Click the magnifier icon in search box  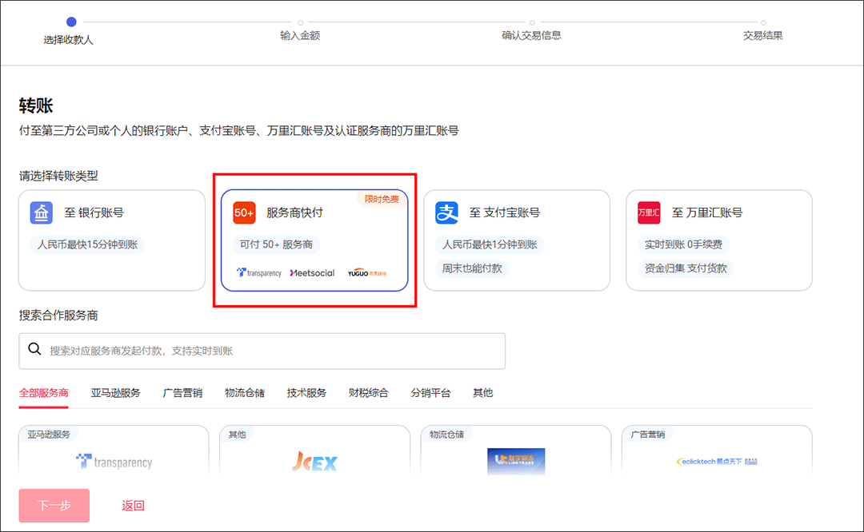34,350
